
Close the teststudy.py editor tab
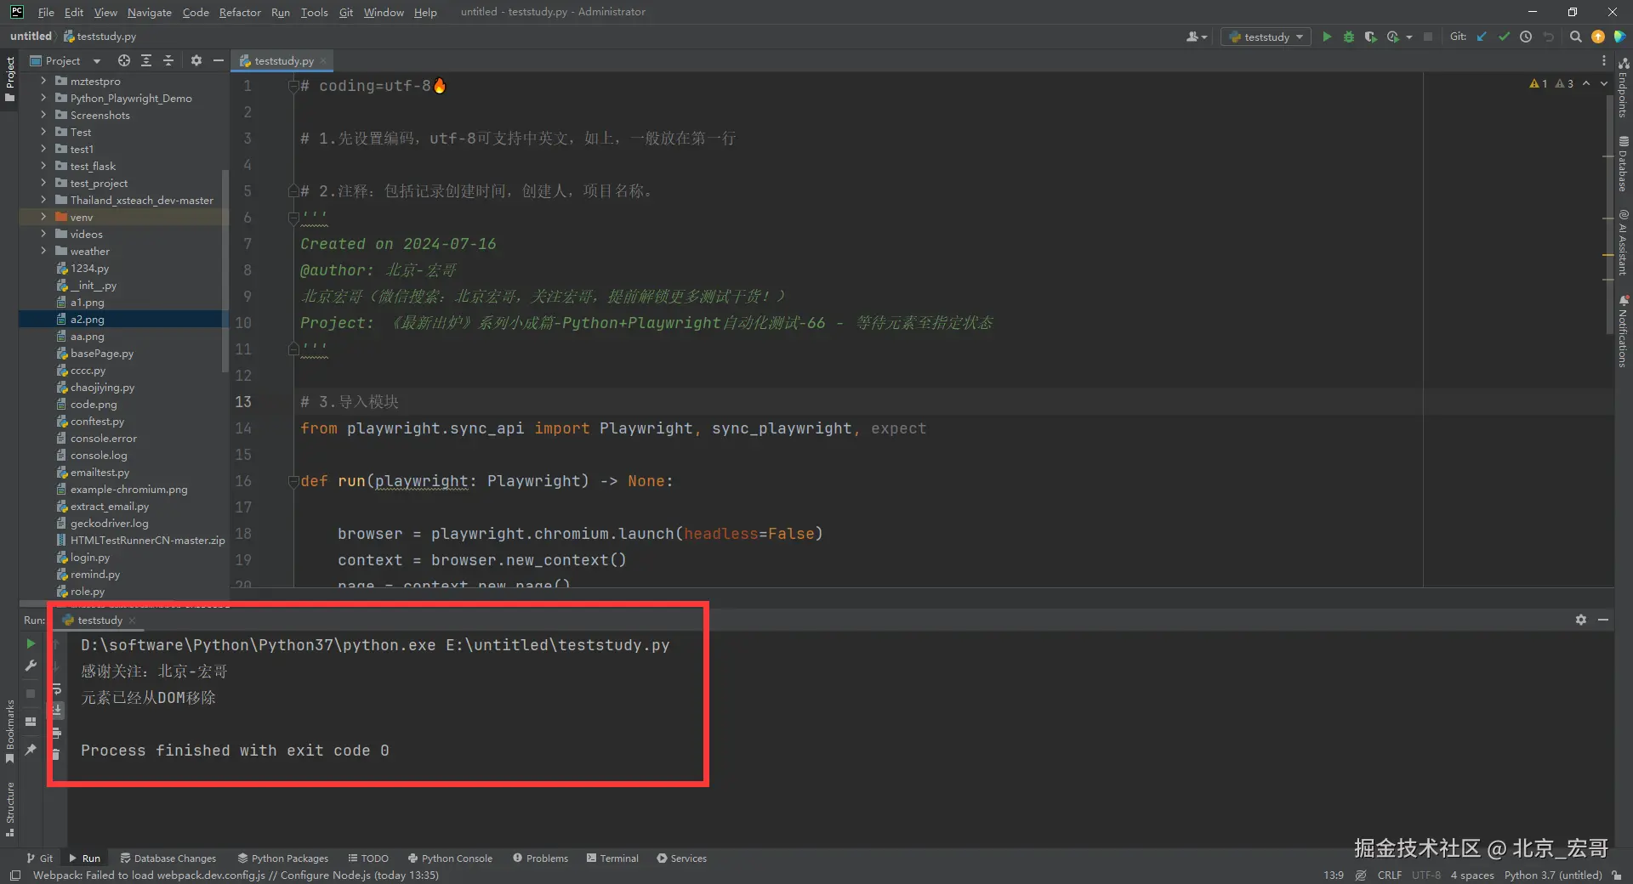coord(323,61)
